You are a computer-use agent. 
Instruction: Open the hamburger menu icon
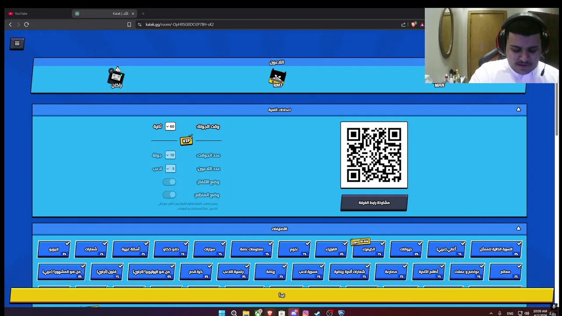tap(17, 43)
